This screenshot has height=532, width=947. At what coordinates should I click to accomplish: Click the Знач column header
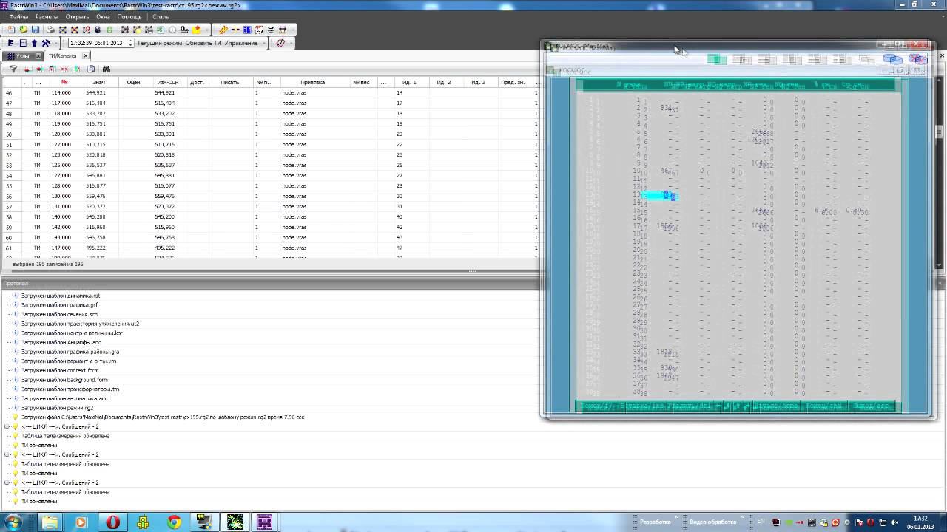tap(98, 82)
